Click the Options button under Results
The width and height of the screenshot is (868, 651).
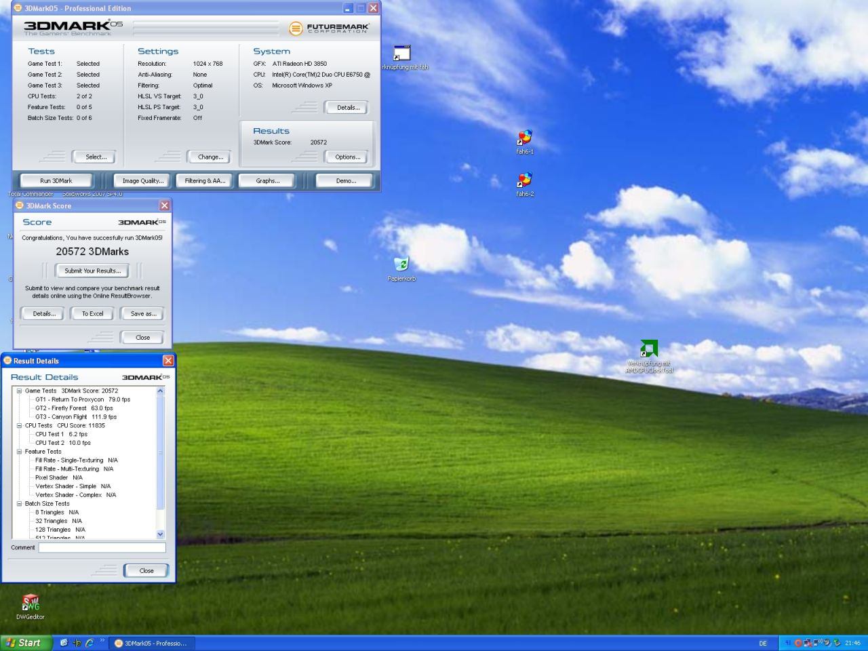click(348, 157)
